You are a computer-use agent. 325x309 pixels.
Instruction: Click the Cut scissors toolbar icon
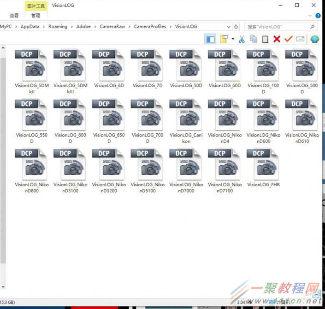click(242, 39)
